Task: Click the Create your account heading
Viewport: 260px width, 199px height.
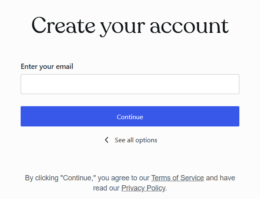Action: (130, 26)
